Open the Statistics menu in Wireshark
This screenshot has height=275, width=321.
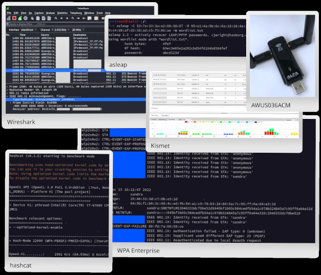[x=62, y=13]
